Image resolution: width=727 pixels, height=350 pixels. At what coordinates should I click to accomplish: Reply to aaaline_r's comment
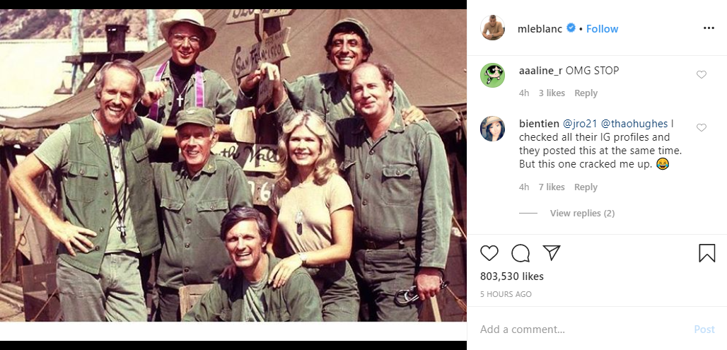586,93
